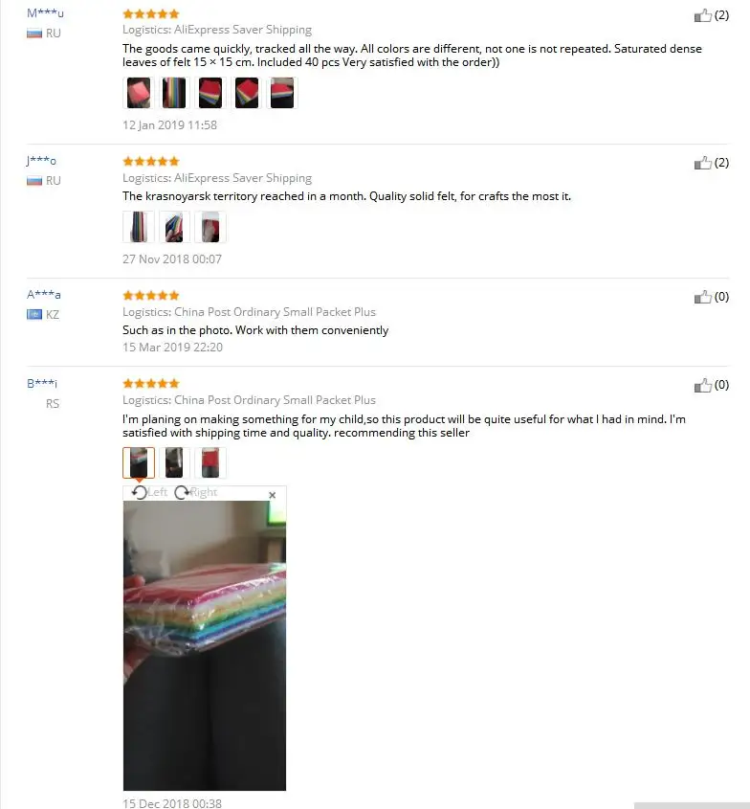Open first photo in M***u's review

[139, 93]
